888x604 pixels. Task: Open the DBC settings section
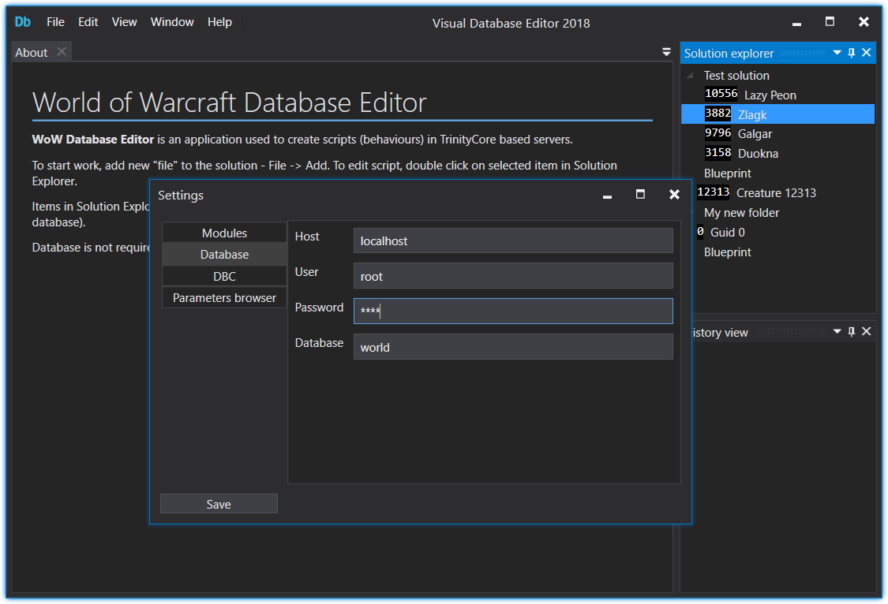tap(224, 276)
